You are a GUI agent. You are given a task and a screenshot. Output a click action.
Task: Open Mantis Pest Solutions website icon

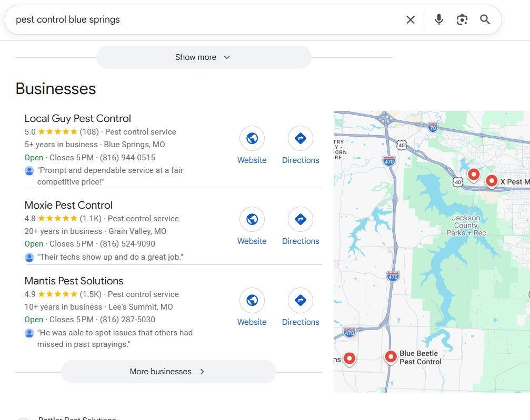pyautogui.click(x=252, y=300)
